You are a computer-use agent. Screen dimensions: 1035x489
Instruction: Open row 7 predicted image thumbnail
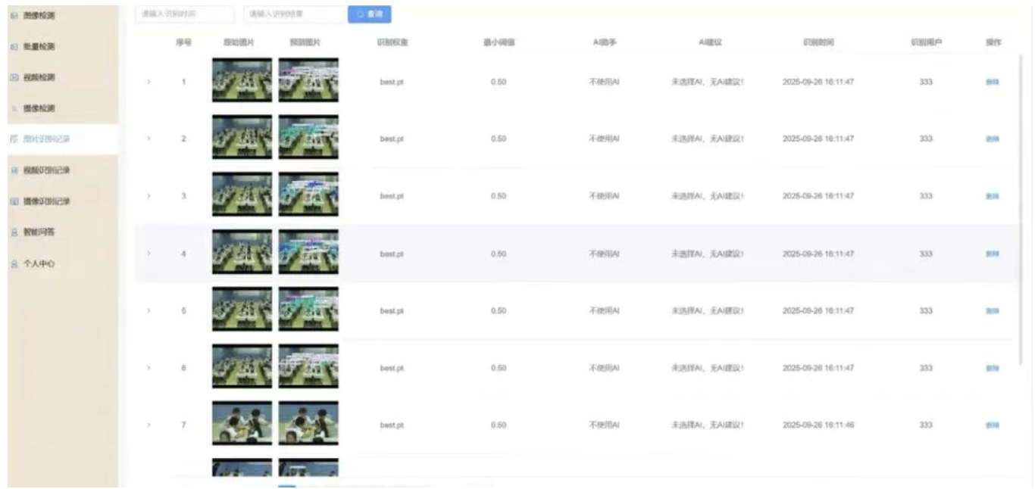(308, 423)
